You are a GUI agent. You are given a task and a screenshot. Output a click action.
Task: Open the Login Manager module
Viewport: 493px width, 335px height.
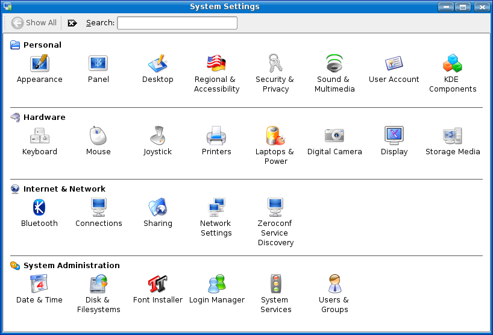click(217, 284)
